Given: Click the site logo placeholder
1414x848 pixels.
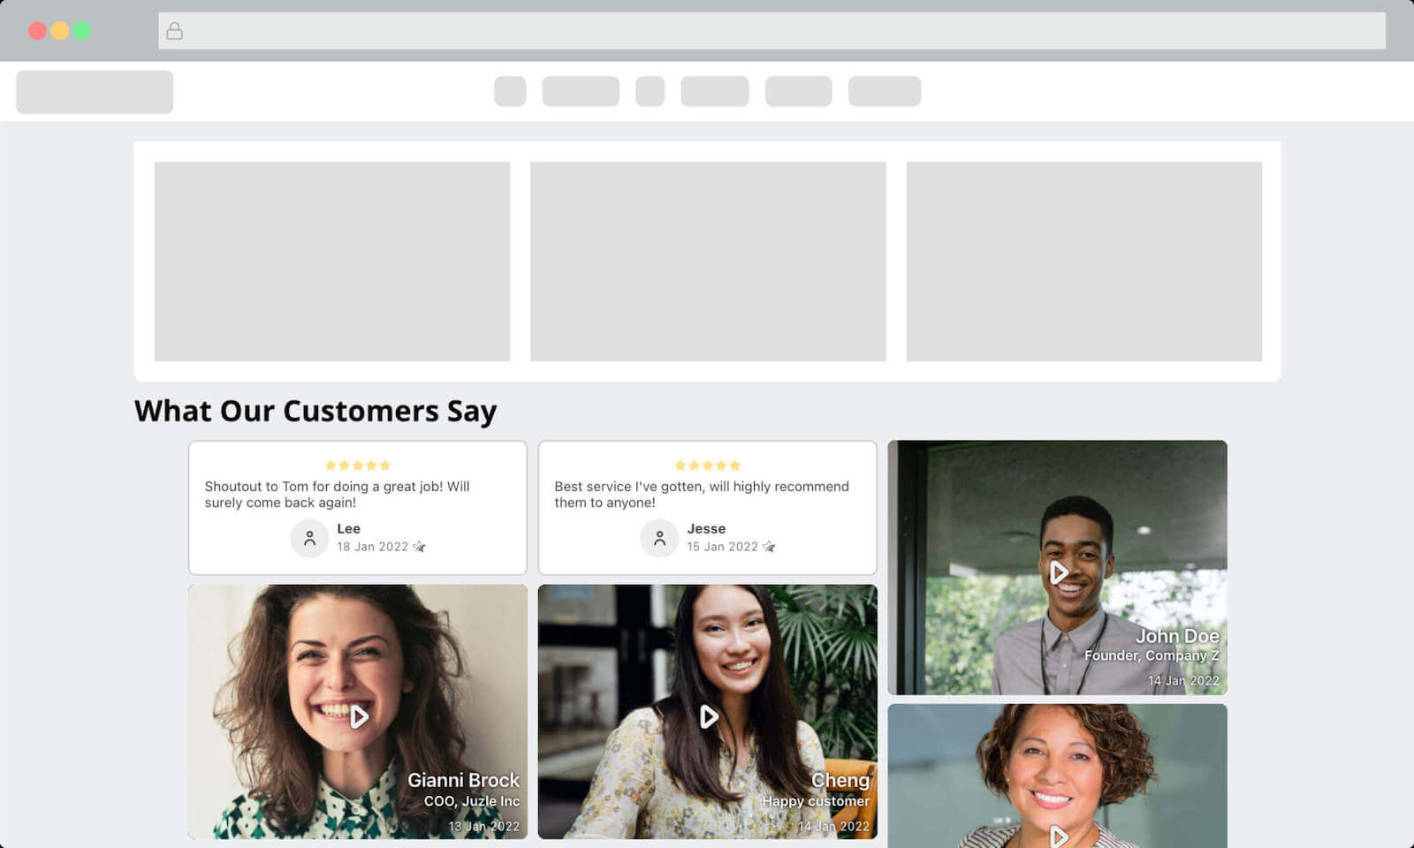Looking at the screenshot, I should [x=94, y=91].
